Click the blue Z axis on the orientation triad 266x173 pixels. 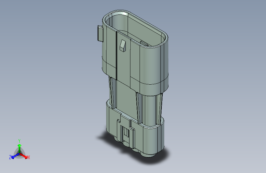pyautogui.click(x=15, y=156)
